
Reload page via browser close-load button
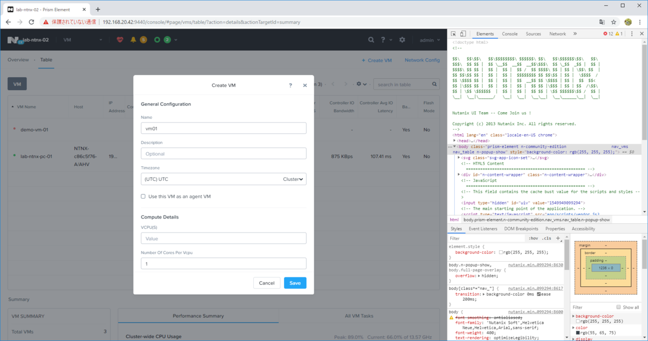point(32,22)
